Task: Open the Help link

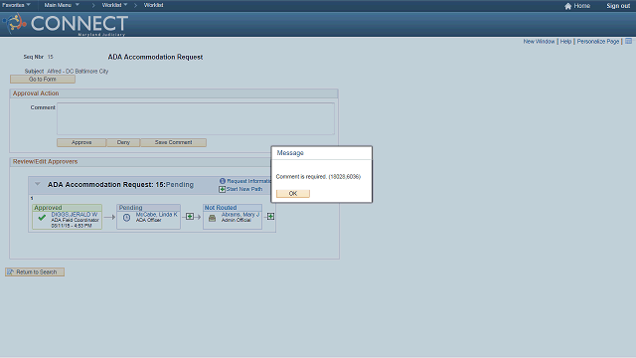Action: (565, 42)
